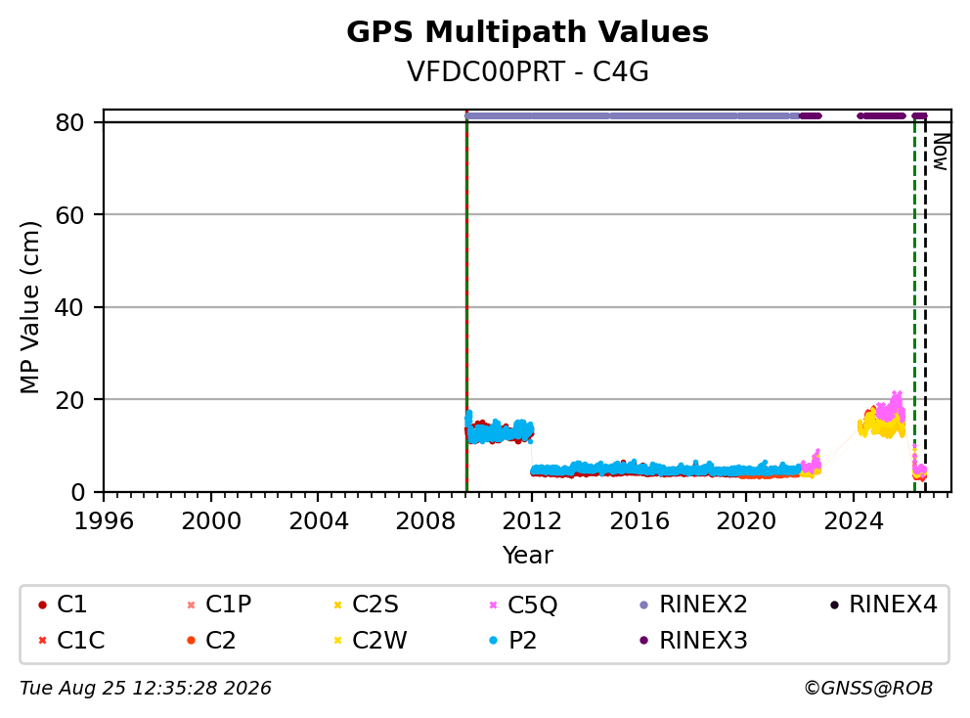Click the RINEX2 lavender legend dot
Viewport: 970px width, 718px height.
(644, 605)
